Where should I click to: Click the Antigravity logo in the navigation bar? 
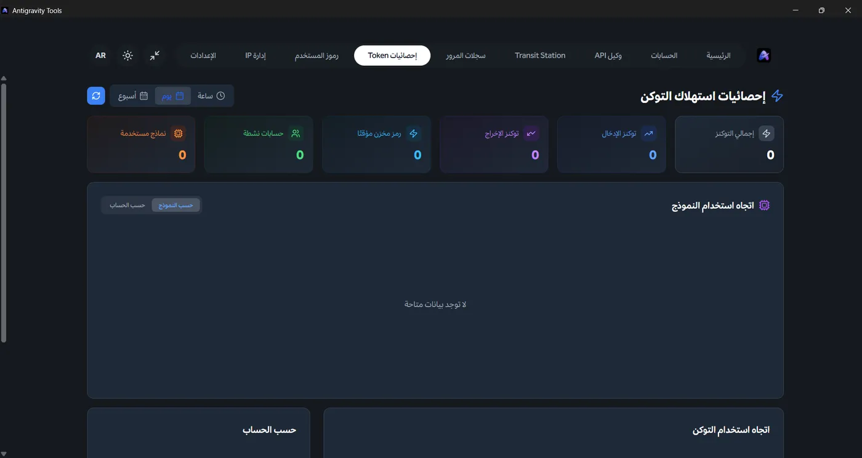[x=763, y=55]
